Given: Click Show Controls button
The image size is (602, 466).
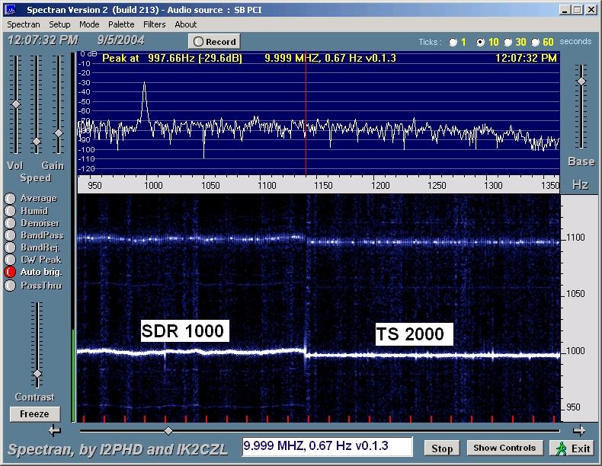Looking at the screenshot, I should pyautogui.click(x=504, y=448).
